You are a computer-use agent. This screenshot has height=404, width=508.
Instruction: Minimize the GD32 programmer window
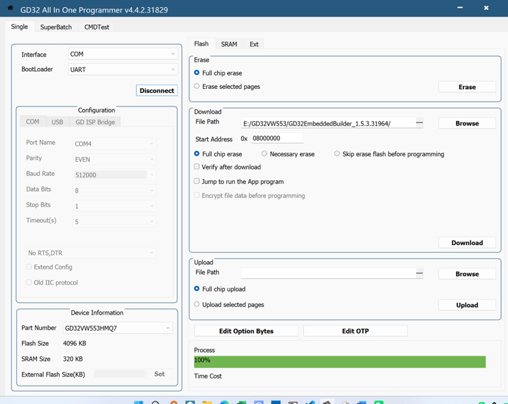[x=461, y=8]
